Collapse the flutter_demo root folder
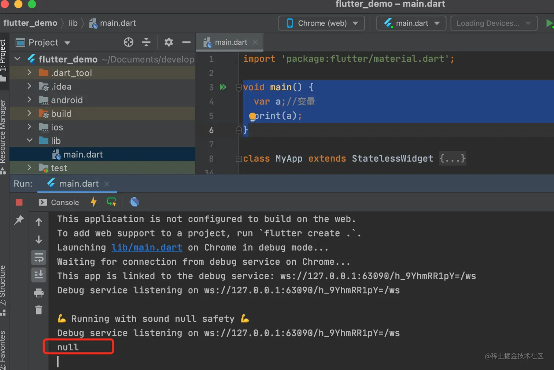 pos(17,58)
